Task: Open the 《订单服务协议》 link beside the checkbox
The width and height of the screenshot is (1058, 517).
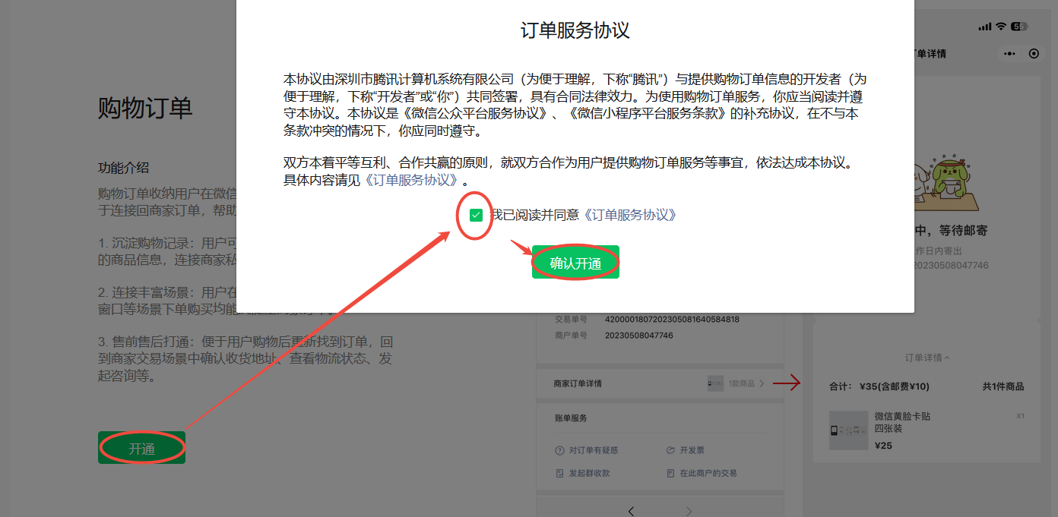Action: pos(629,215)
